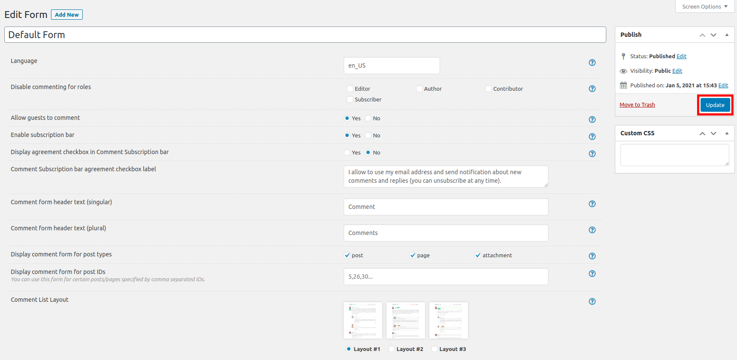737x360 pixels.
Task: Open help for Display comment form post types
Action: click(592, 256)
